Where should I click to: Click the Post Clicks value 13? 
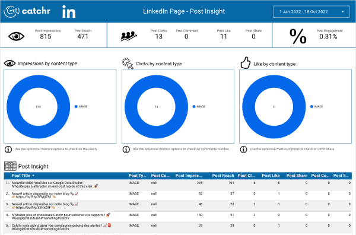coord(158,36)
